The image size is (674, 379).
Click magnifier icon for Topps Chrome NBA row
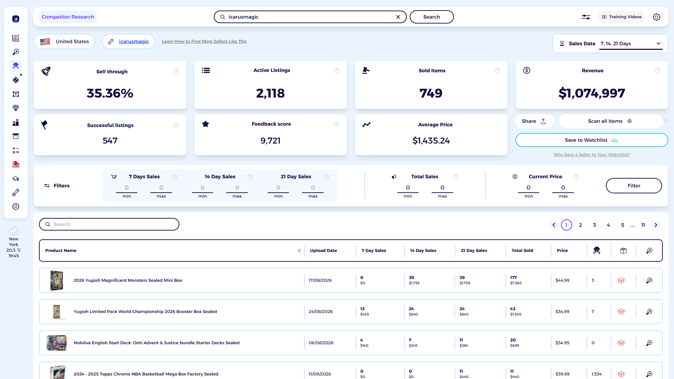pos(649,374)
